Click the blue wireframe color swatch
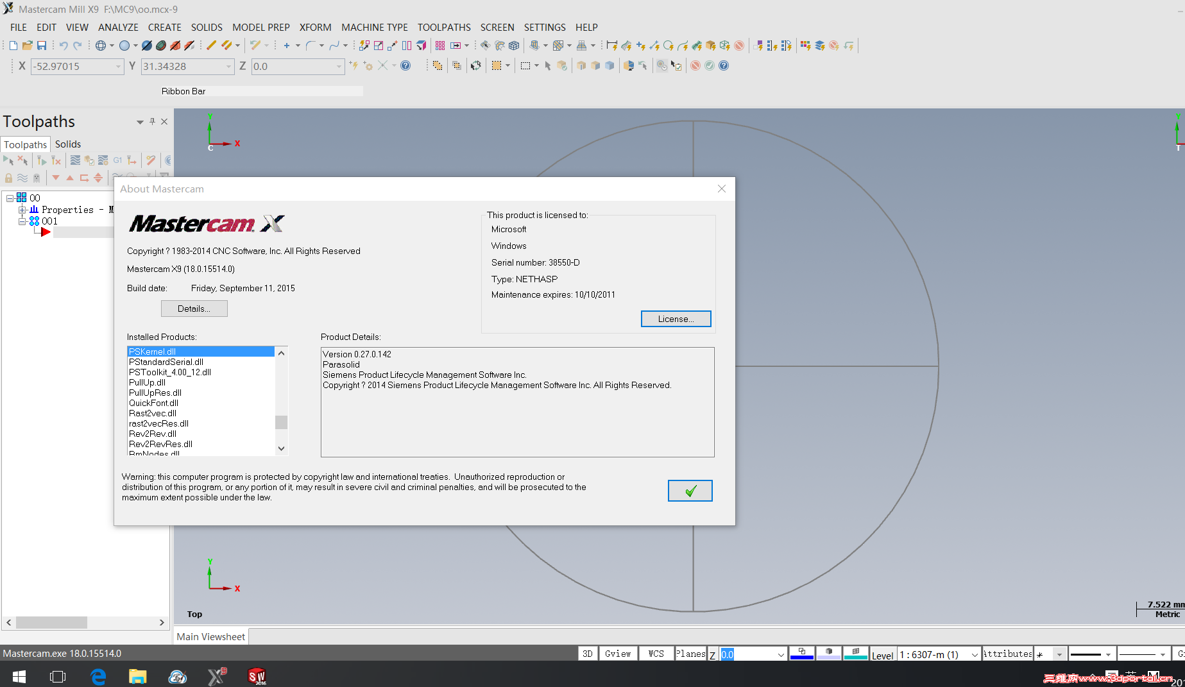Viewport: 1185px width, 687px height. 801,654
